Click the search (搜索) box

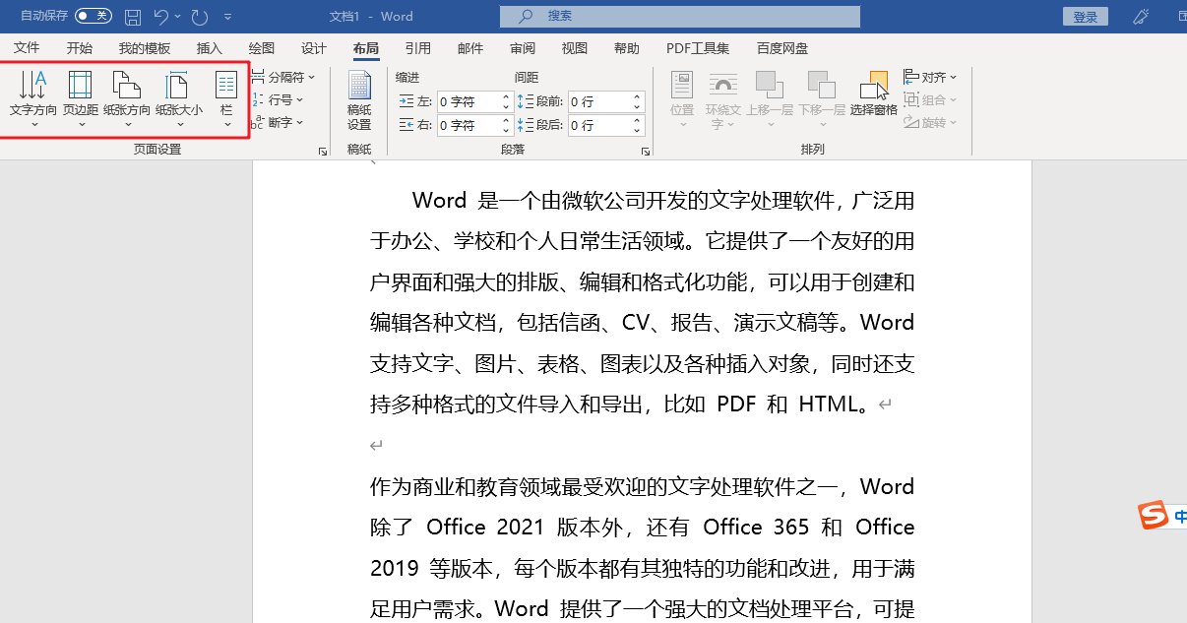[x=680, y=17]
